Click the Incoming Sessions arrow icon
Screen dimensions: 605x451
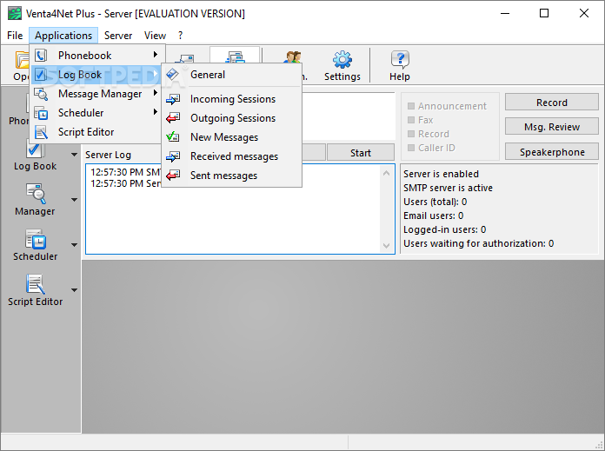(x=173, y=99)
